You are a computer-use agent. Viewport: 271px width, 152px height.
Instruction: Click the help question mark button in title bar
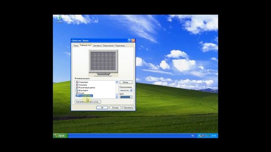(129, 41)
